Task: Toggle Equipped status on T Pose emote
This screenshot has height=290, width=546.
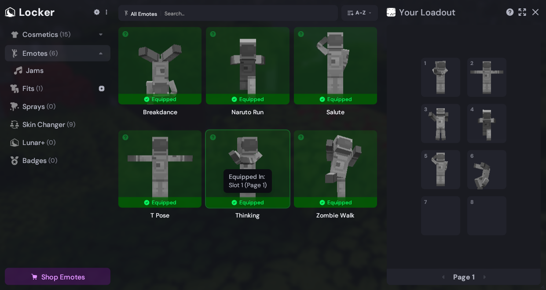Action: tap(160, 203)
